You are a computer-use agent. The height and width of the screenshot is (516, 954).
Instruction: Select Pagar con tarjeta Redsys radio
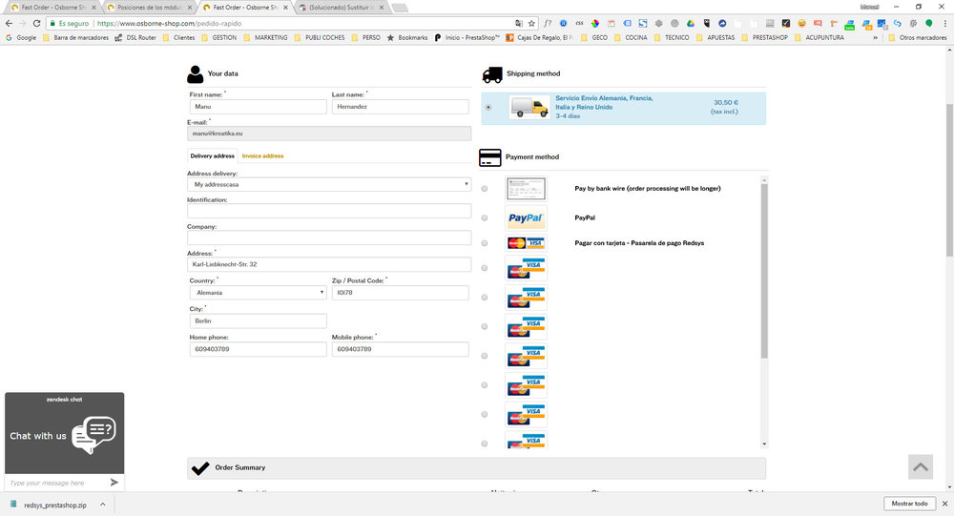click(485, 243)
